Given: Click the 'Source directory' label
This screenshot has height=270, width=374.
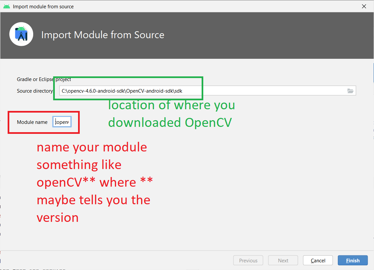Looking at the screenshot, I should tap(35, 91).
